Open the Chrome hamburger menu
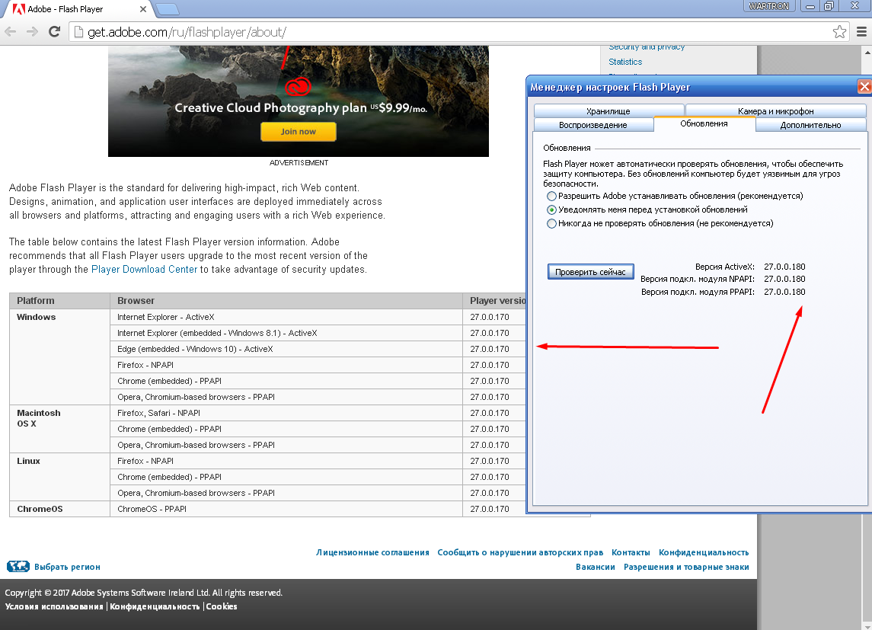 tap(861, 32)
